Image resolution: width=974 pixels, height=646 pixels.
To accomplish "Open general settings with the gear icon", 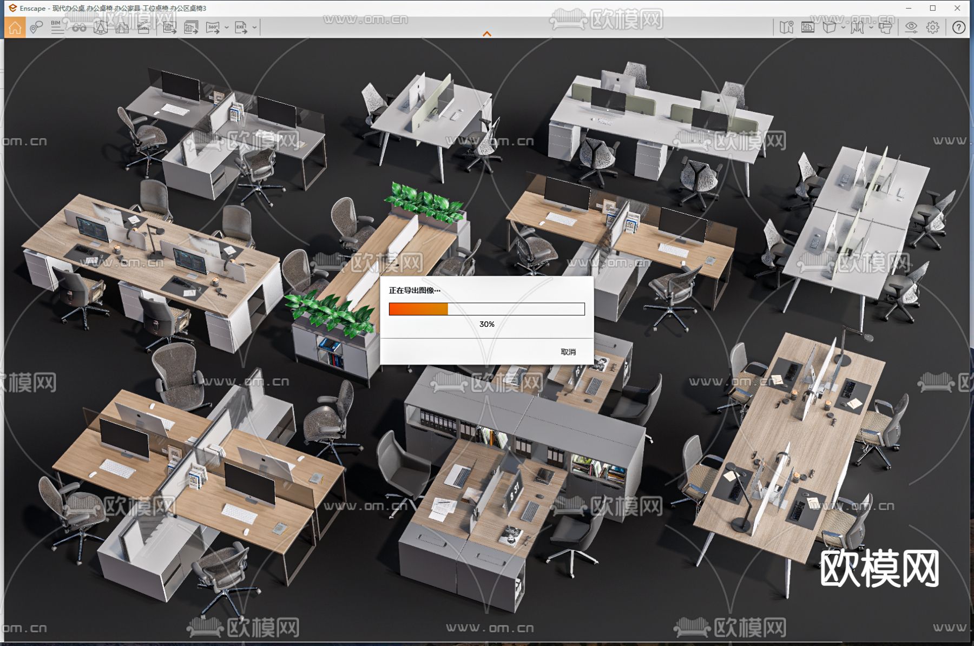I will point(933,28).
